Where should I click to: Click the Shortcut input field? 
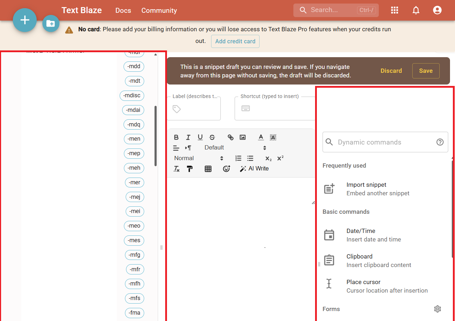[275, 109]
